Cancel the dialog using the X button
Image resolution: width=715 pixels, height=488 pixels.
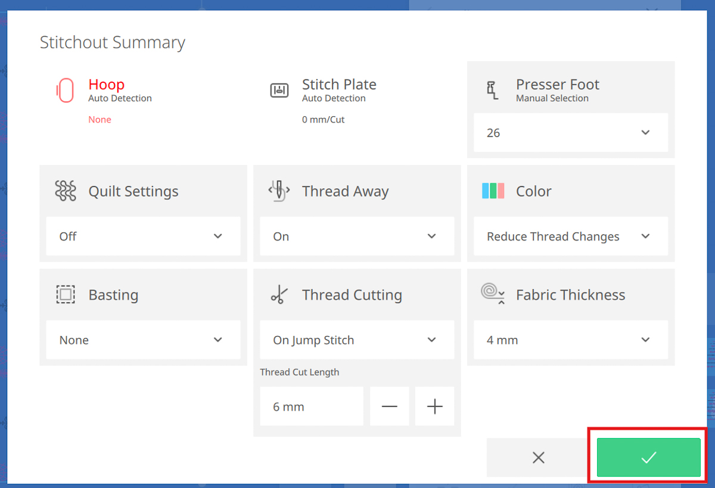[x=538, y=457]
